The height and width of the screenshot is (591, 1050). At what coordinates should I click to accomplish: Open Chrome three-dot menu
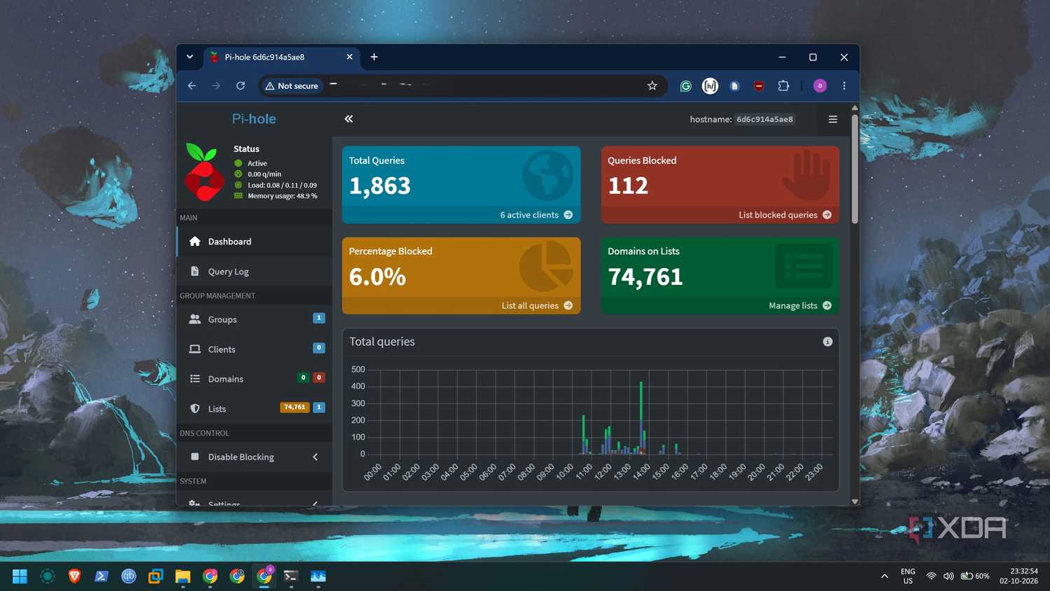pyautogui.click(x=844, y=85)
